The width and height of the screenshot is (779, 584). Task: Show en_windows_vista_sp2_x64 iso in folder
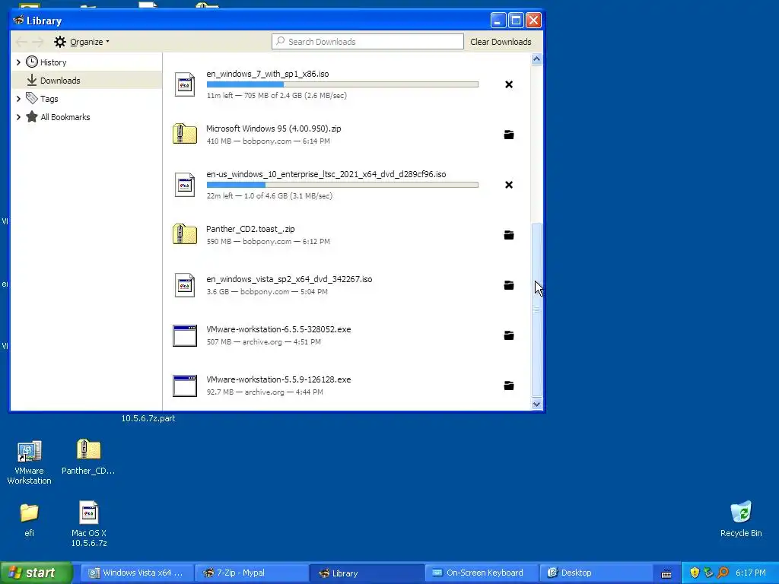(x=509, y=285)
